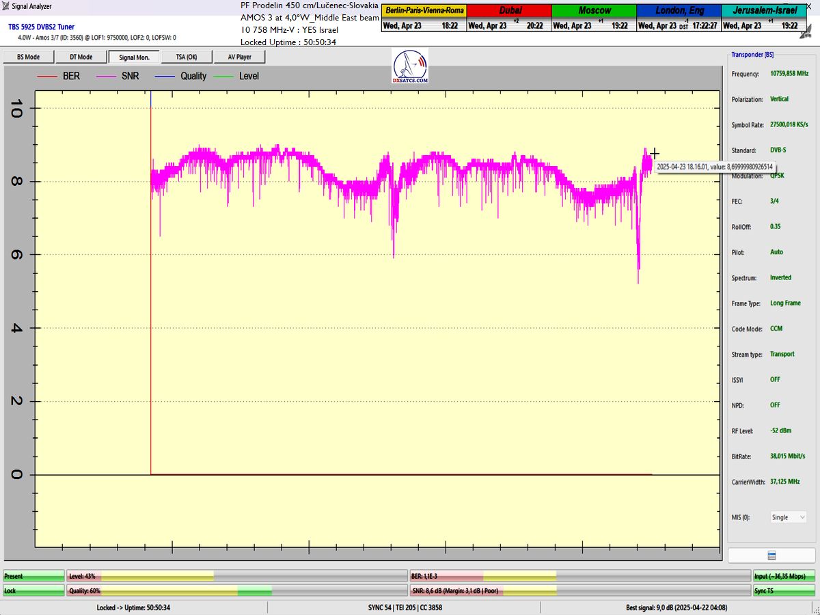Click the Input bitrate indicator
This screenshot has height=615, width=820.
pos(784,577)
